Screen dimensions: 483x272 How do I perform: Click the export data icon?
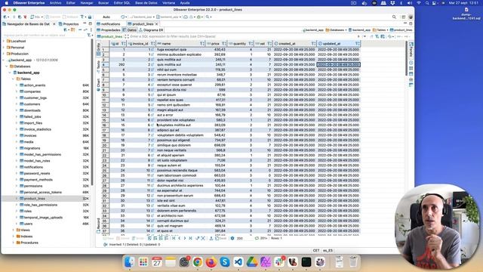(211, 239)
